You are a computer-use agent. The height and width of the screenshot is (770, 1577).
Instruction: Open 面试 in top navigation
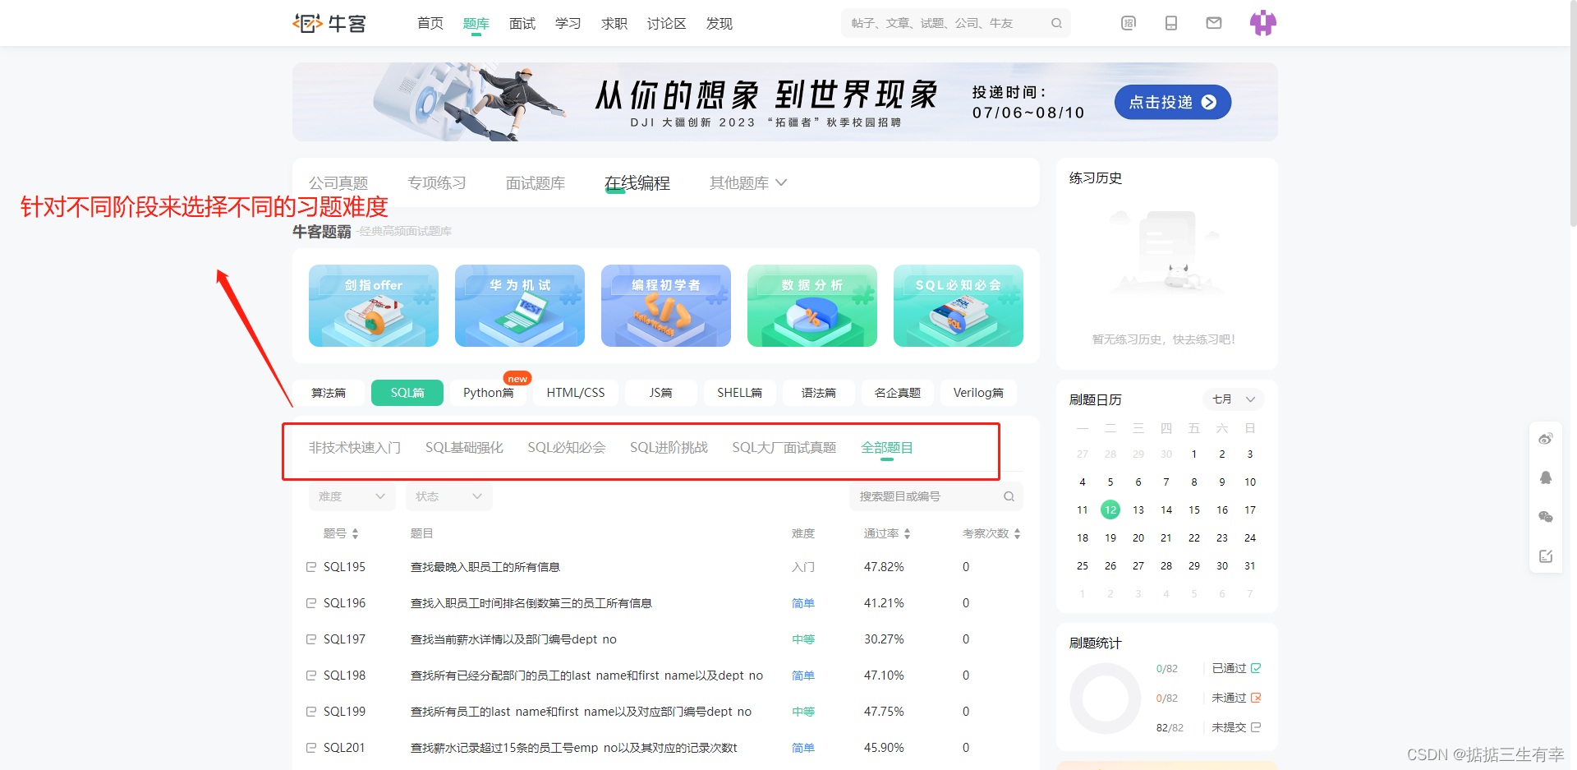point(522,23)
